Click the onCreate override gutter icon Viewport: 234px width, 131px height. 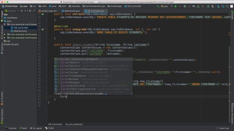coord(43,14)
